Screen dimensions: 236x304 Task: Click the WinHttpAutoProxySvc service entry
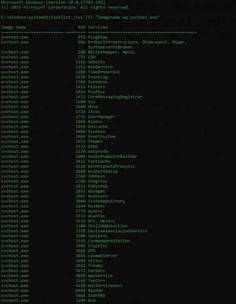point(111,166)
